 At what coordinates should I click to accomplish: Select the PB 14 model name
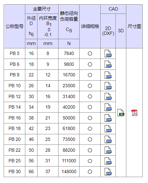click(x=14, y=107)
